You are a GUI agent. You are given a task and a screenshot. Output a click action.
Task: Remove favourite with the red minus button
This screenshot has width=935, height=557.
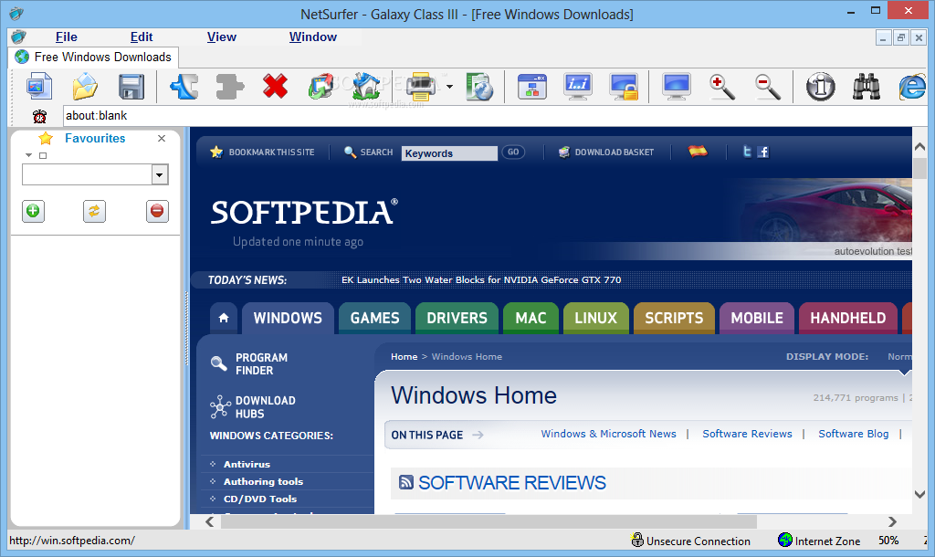click(157, 211)
